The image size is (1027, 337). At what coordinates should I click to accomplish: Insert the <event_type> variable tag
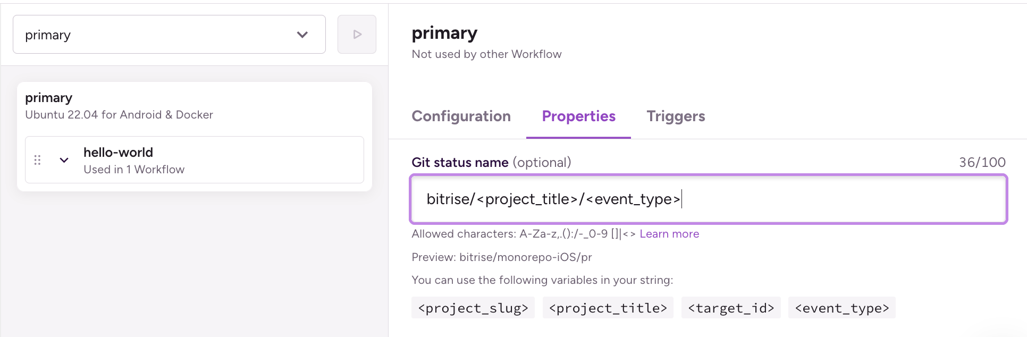842,308
